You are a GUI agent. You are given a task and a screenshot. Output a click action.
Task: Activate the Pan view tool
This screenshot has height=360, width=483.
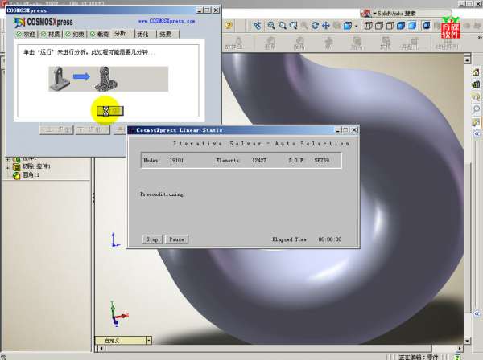326,25
